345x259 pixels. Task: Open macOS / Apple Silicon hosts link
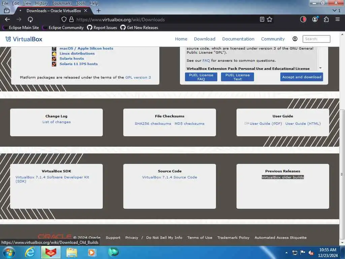(86, 48)
